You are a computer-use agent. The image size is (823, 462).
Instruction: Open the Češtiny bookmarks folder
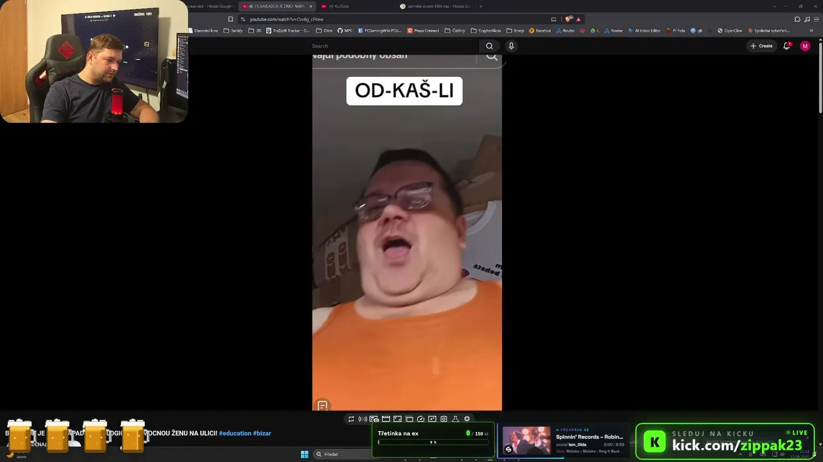(455, 30)
